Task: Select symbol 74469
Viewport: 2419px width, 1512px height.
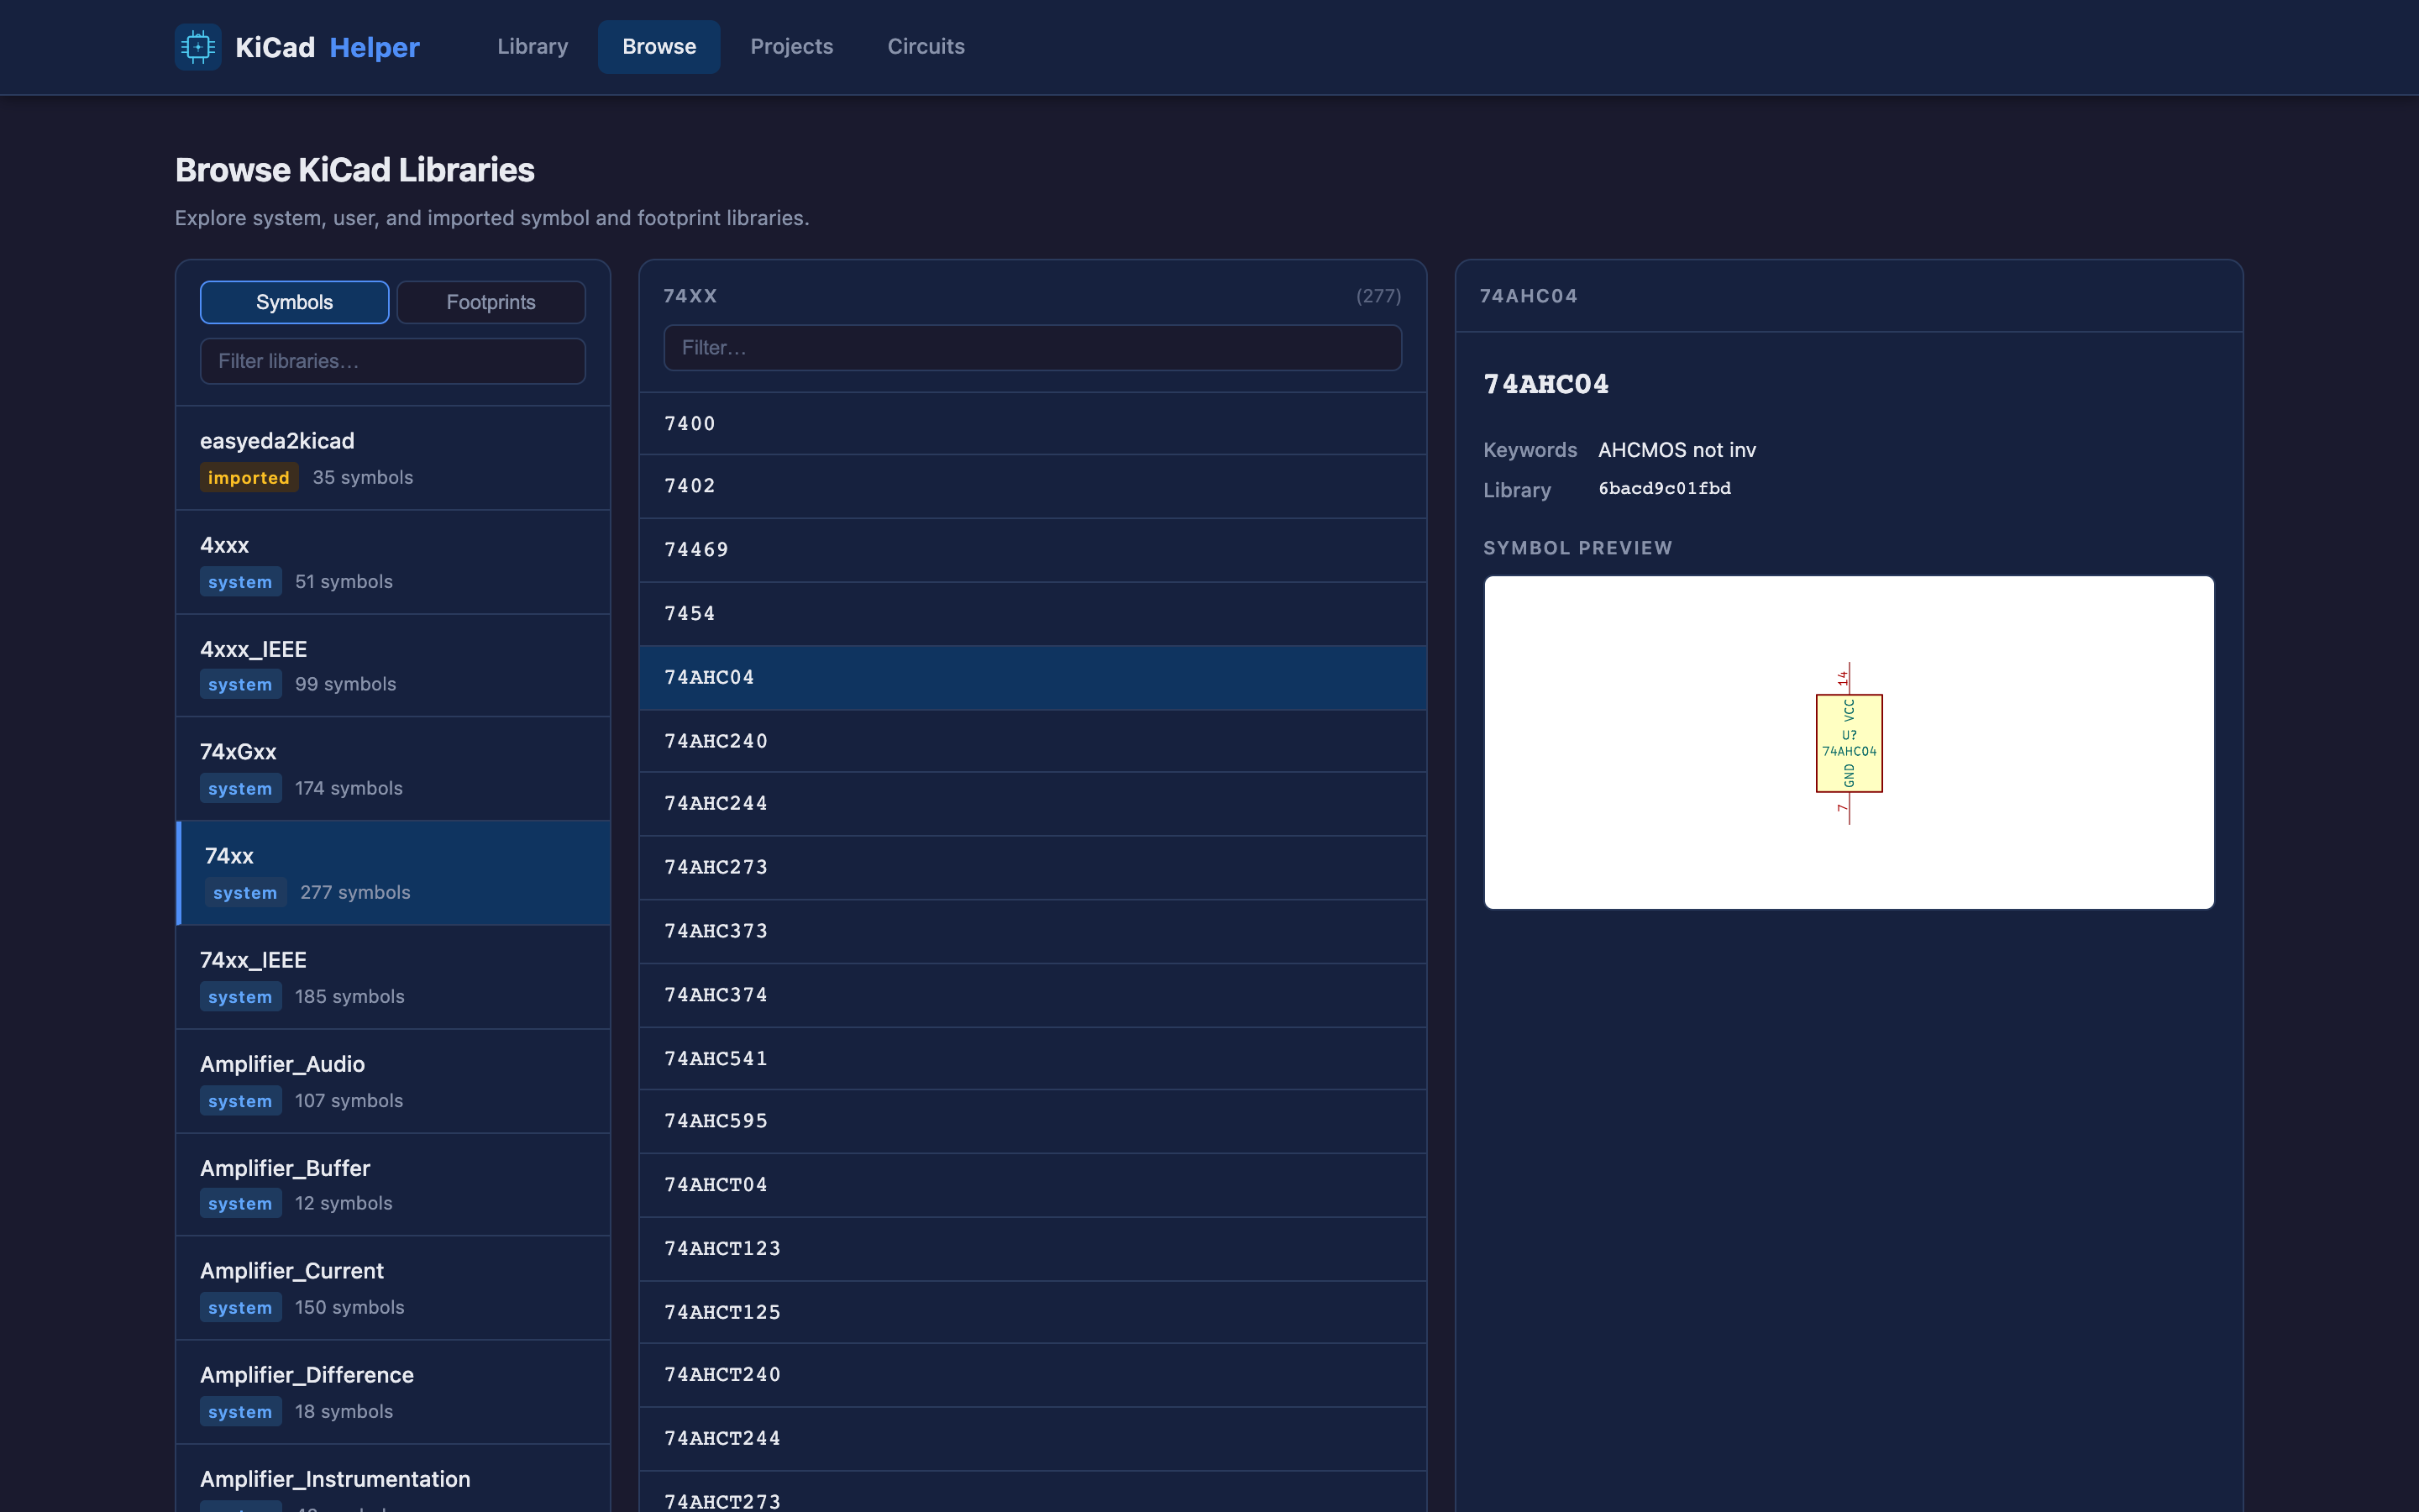Action: click(1032, 550)
